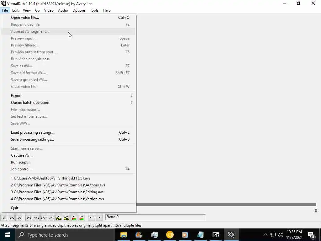Click the Play output toolbar button
Viewport: 321px width, 241px height.
click(19, 218)
